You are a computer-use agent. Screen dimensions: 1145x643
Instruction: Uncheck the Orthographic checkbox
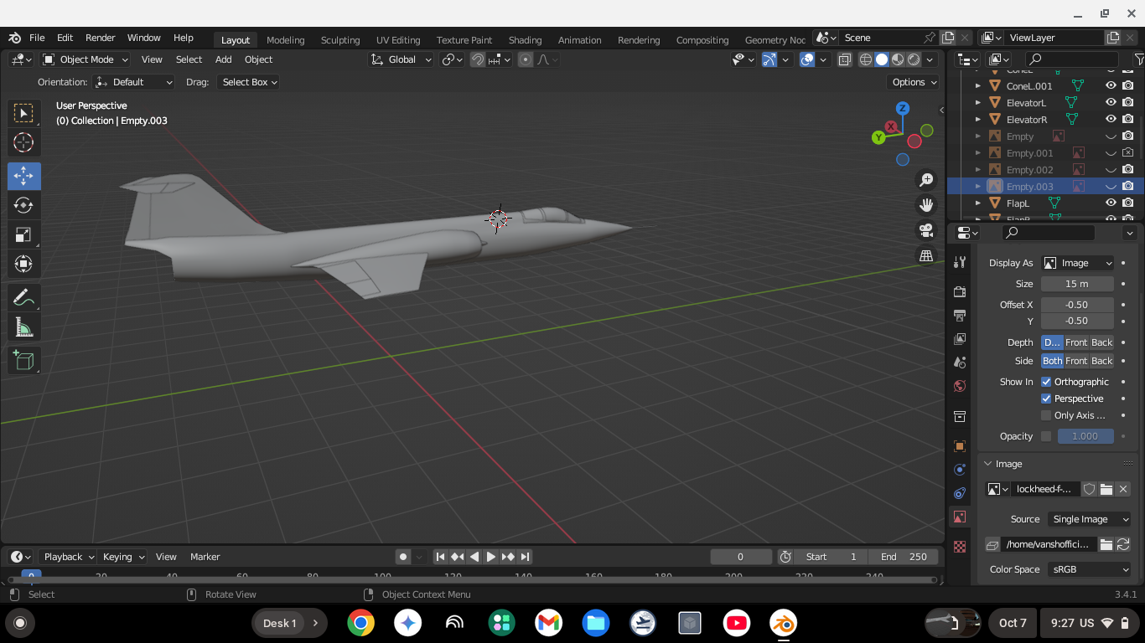[x=1046, y=382]
